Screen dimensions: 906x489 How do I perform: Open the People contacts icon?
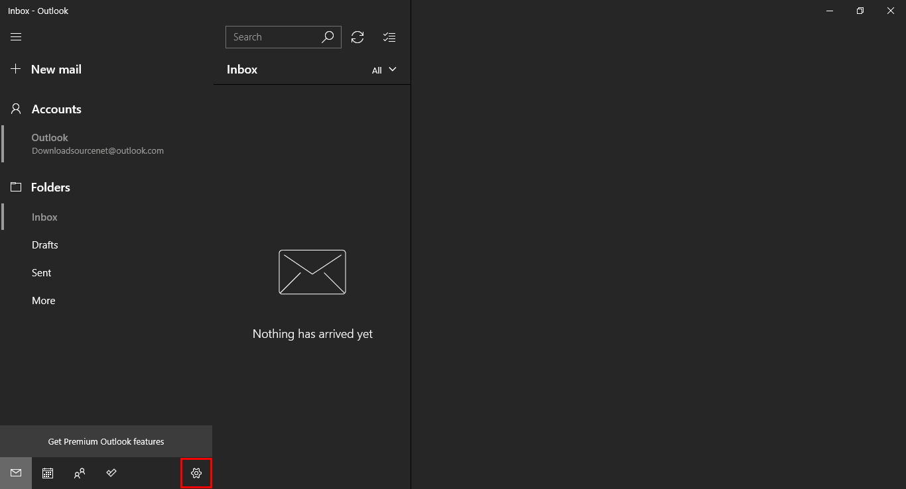point(80,473)
